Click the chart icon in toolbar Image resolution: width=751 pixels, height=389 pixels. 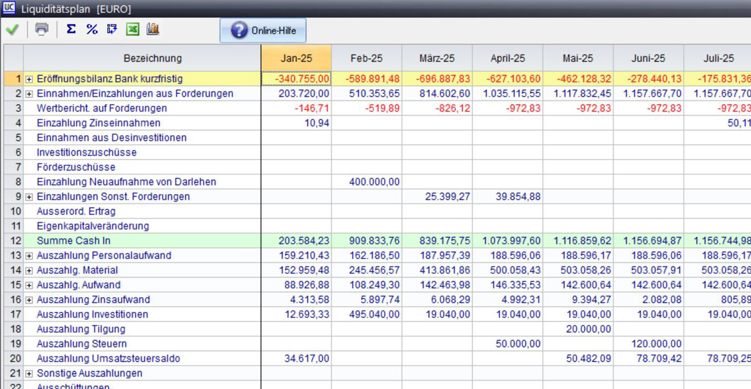tap(152, 30)
